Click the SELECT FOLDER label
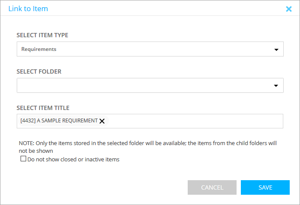Screen dimensions: 300x205 point(39,71)
